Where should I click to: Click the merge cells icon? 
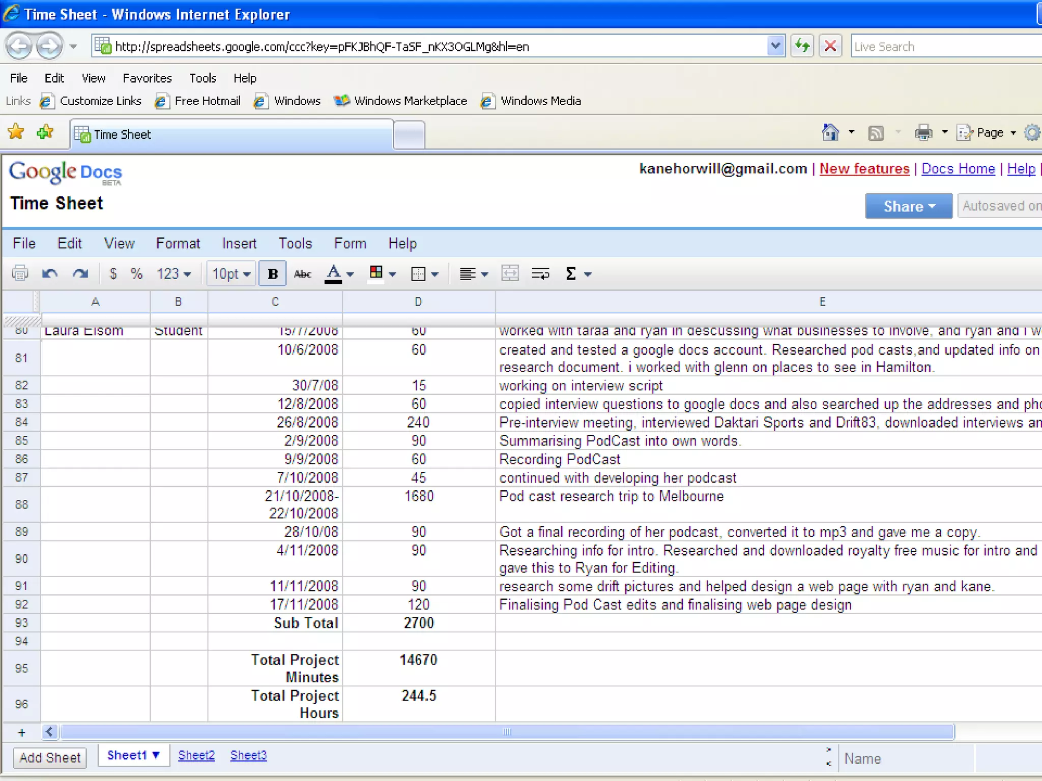point(510,274)
